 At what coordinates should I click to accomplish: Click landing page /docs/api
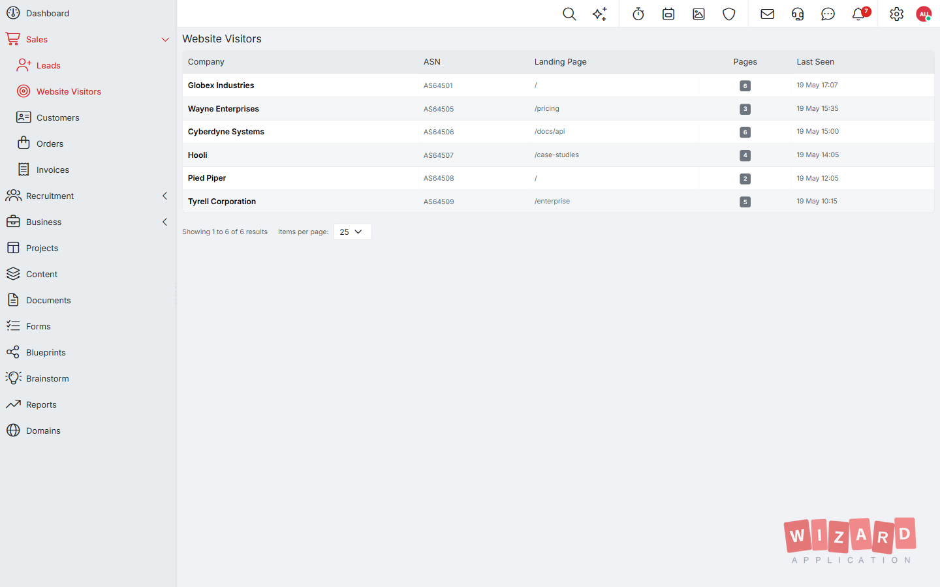(x=550, y=132)
